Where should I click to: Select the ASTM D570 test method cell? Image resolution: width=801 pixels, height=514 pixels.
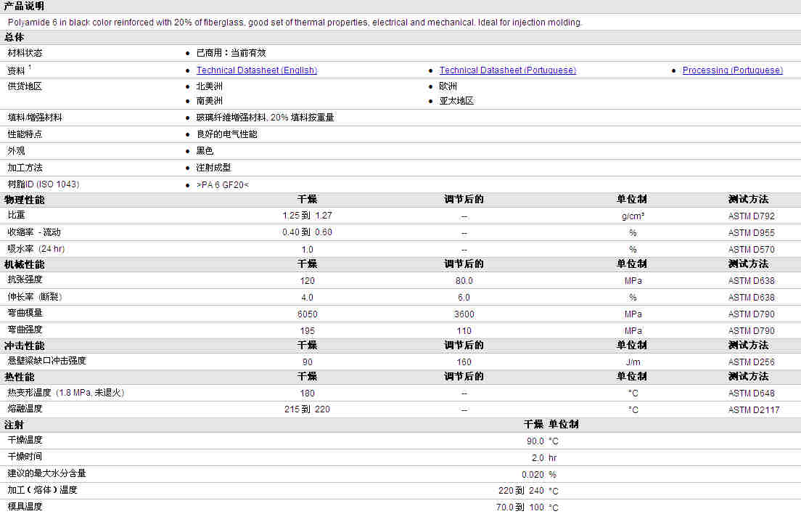tap(751, 249)
